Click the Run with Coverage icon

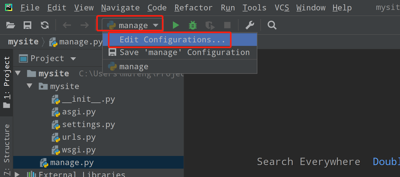[x=210, y=25]
